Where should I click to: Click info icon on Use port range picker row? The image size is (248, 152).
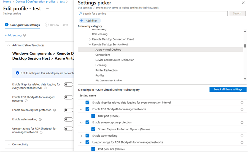click(242, 143)
